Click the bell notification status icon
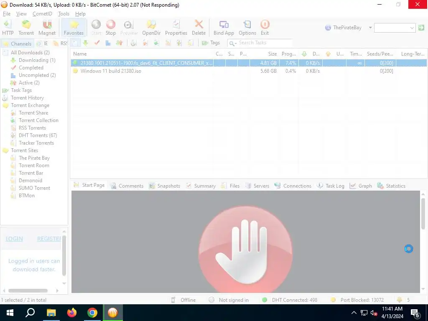Viewport: 428px width, 321px height. point(399,300)
